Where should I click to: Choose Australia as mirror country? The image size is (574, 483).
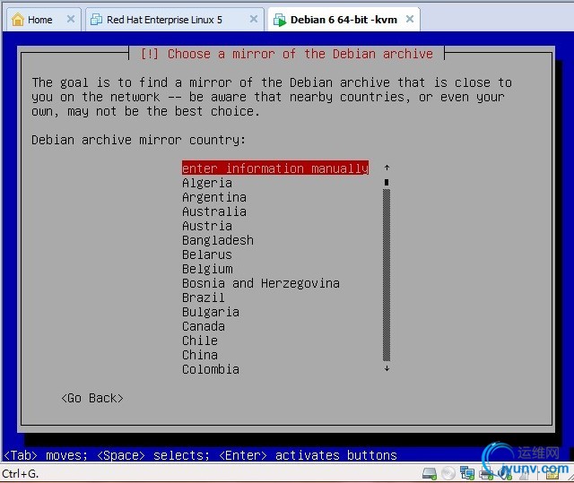click(214, 211)
